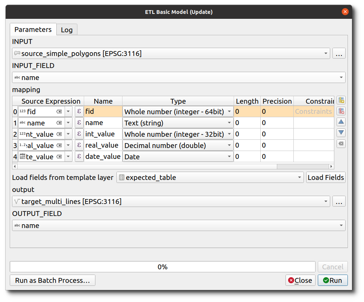Expand the template layer expected_table dropdown
This screenshot has height=302, width=364.
click(x=299, y=177)
